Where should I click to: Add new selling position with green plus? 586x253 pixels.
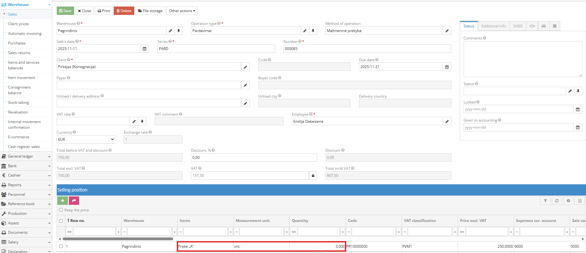click(62, 201)
